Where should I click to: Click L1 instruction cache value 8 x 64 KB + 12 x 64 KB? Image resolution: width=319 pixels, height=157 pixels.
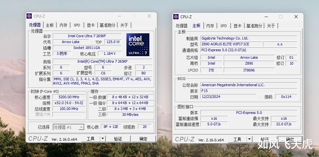point(130,103)
